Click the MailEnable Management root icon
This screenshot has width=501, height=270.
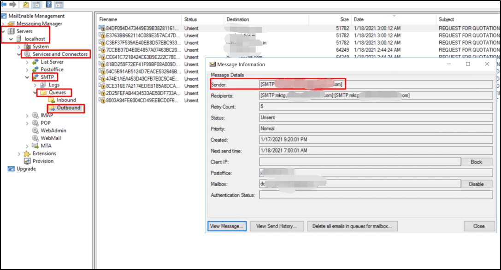(x=4, y=16)
